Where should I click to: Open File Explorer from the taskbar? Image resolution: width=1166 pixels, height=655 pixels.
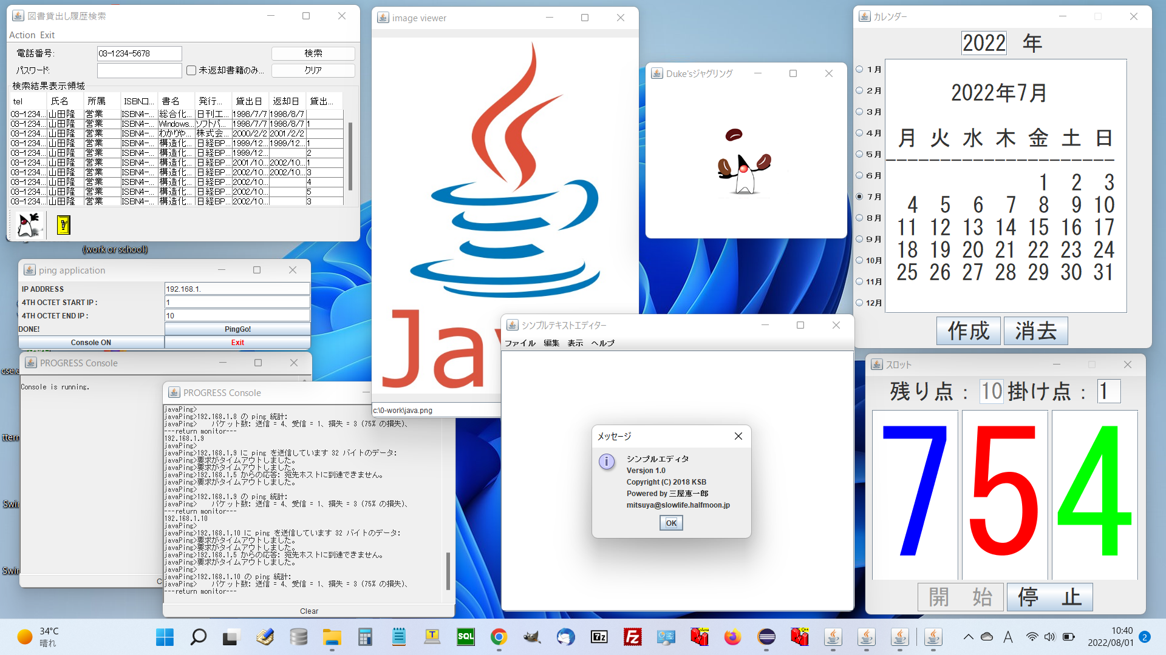(x=332, y=637)
